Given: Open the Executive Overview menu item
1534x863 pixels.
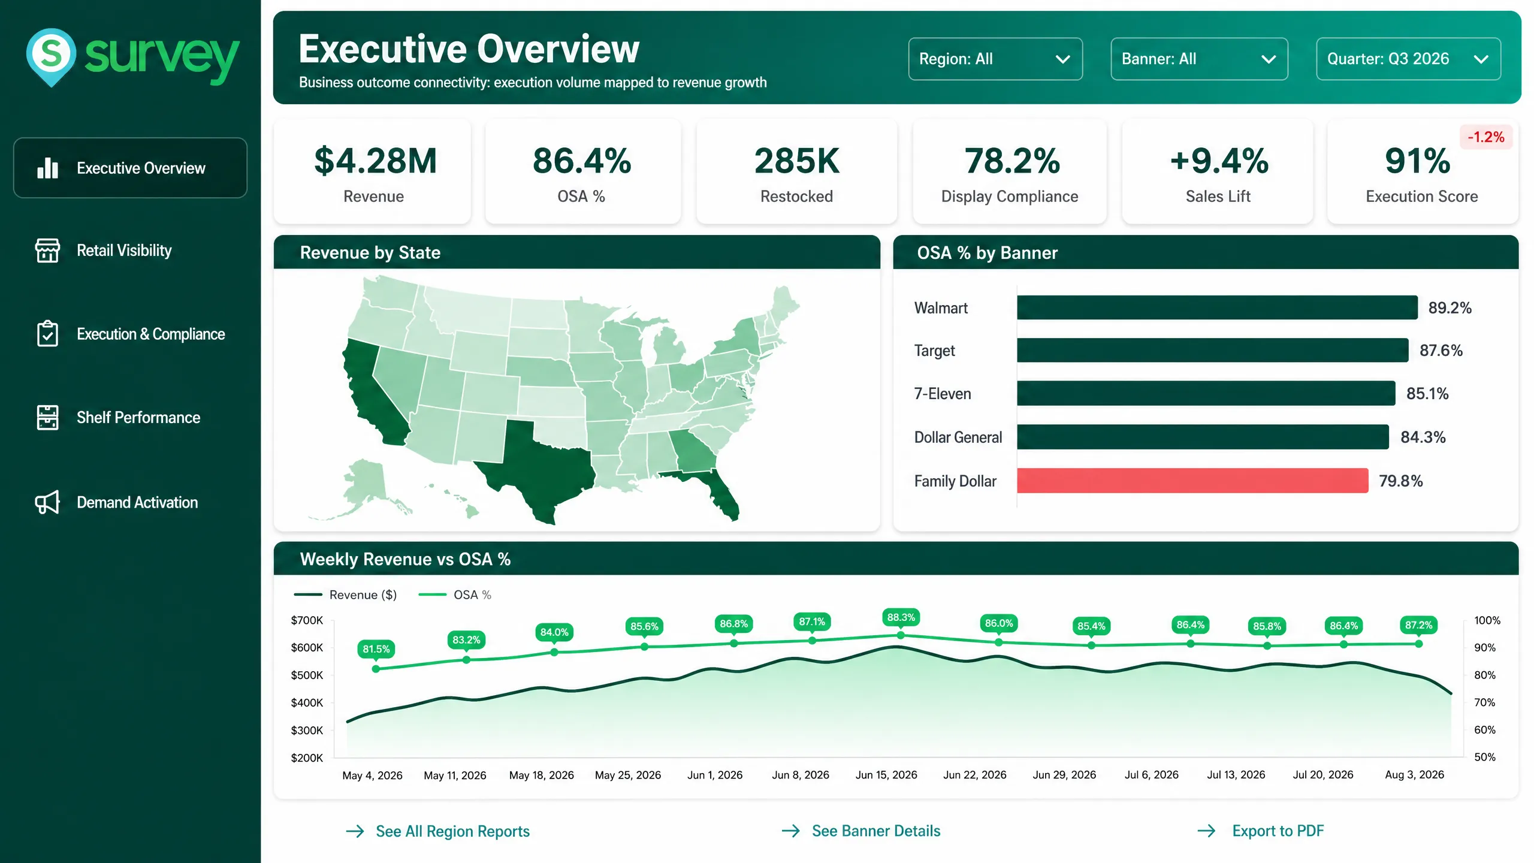Looking at the screenshot, I should pos(130,168).
